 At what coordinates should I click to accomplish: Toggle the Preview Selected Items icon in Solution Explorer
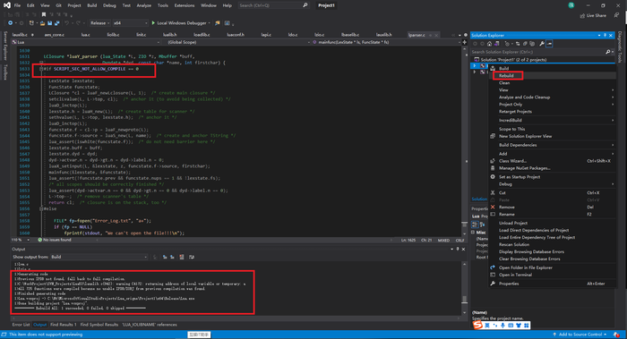(x=549, y=44)
